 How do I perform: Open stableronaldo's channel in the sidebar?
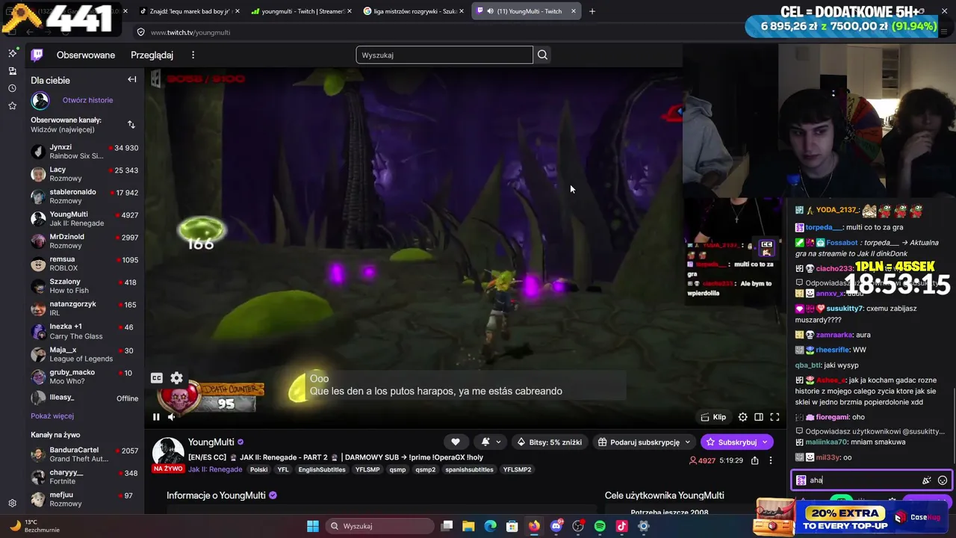(84, 197)
